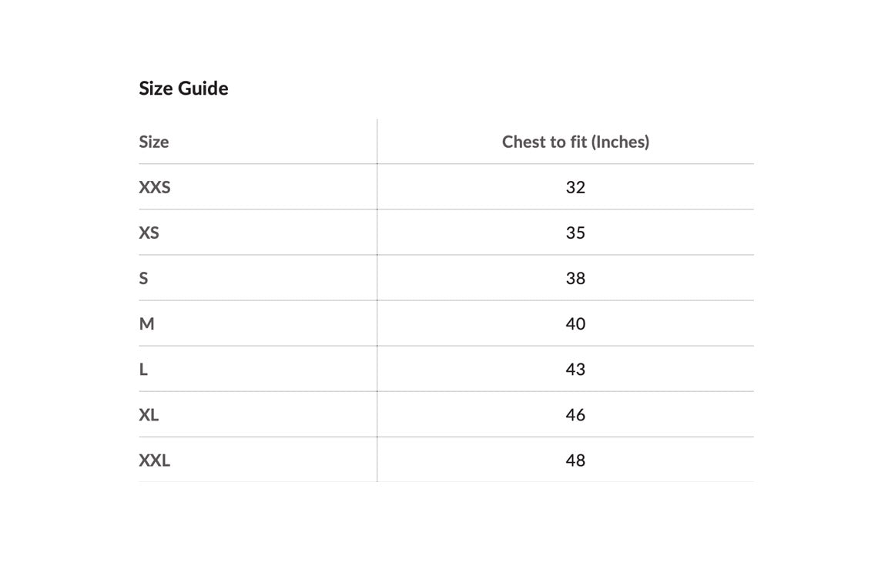Viewport: 878px width, 576px height.
Task: Select the S size label
Action: tap(144, 278)
